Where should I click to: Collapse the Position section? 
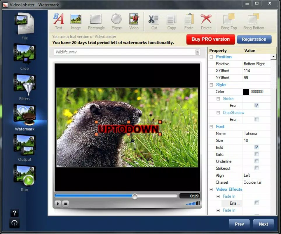211,57
